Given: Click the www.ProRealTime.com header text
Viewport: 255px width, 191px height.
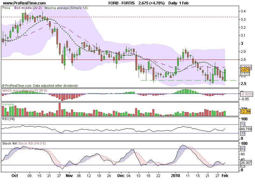Looking at the screenshot, I should click(x=25, y=3).
